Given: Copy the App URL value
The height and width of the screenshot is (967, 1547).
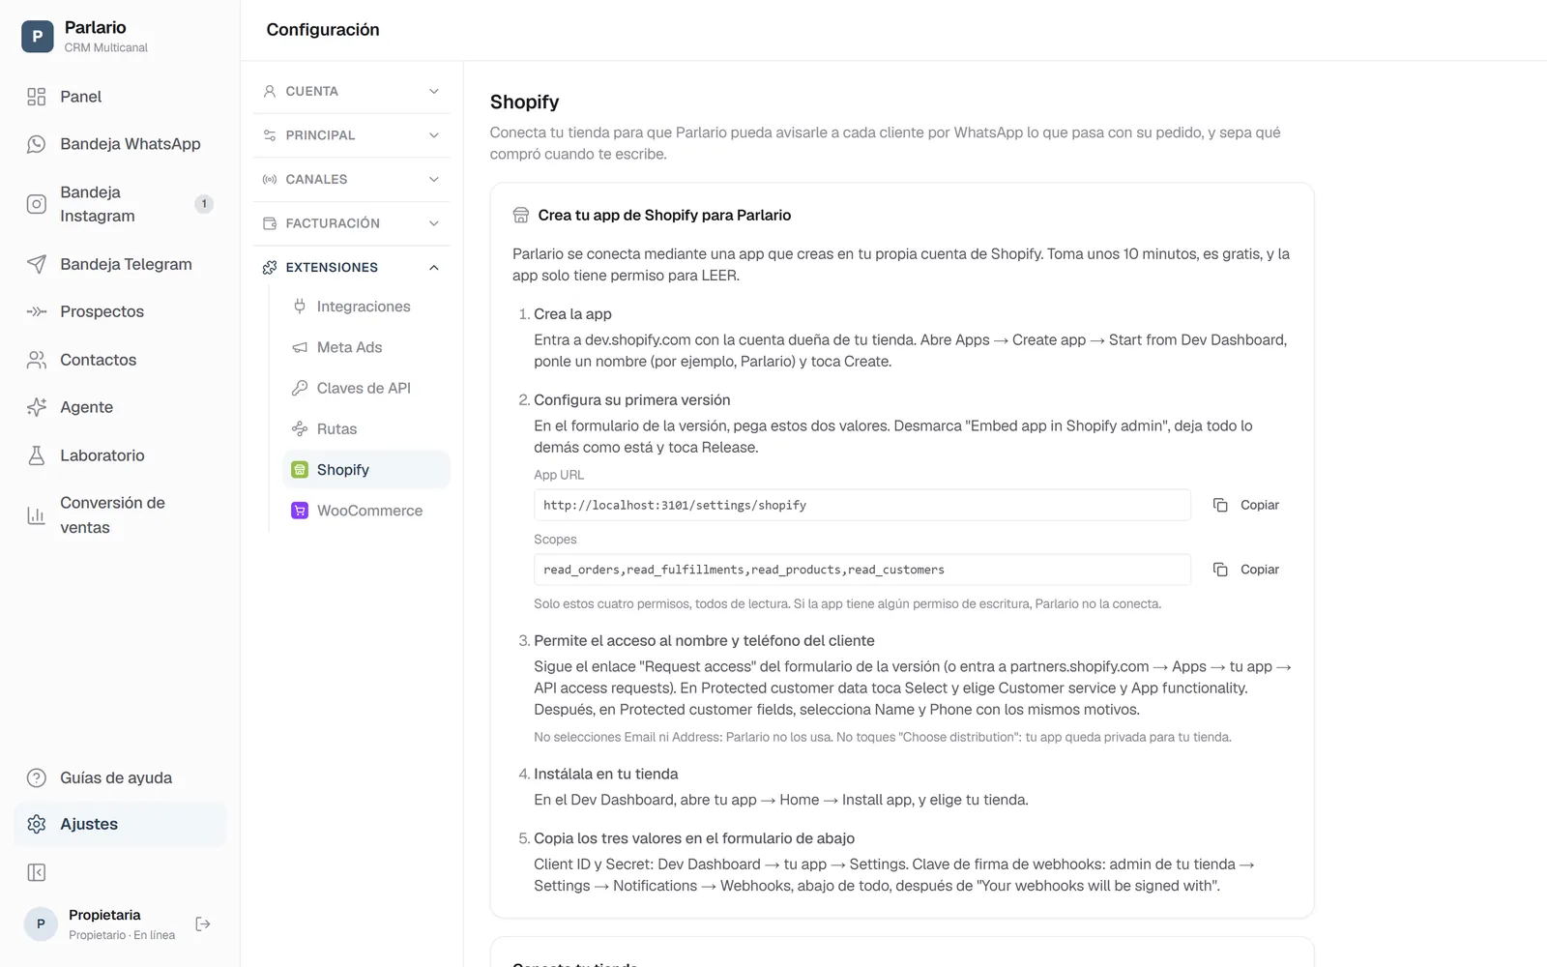Looking at the screenshot, I should coord(1246,505).
